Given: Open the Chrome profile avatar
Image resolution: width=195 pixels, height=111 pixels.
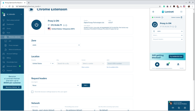Looking at the screenshot, I should coord(189,6).
